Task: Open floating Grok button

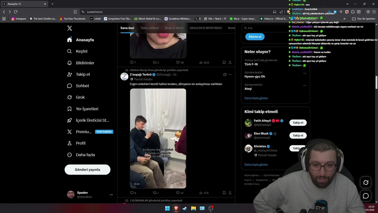Action: point(366,183)
